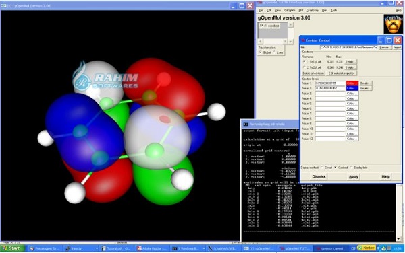Click the structure list scroll-down arrow
Image resolution: width=405 pixels, height=253 pixels.
click(290, 42)
